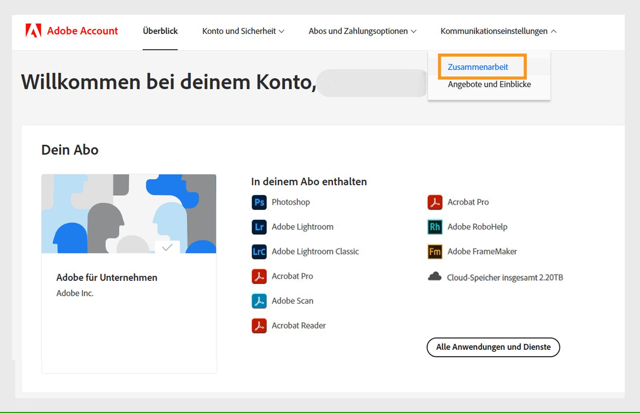This screenshot has height=413, width=640.
Task: Open Alle Anwendungen und Dienste
Action: point(493,347)
